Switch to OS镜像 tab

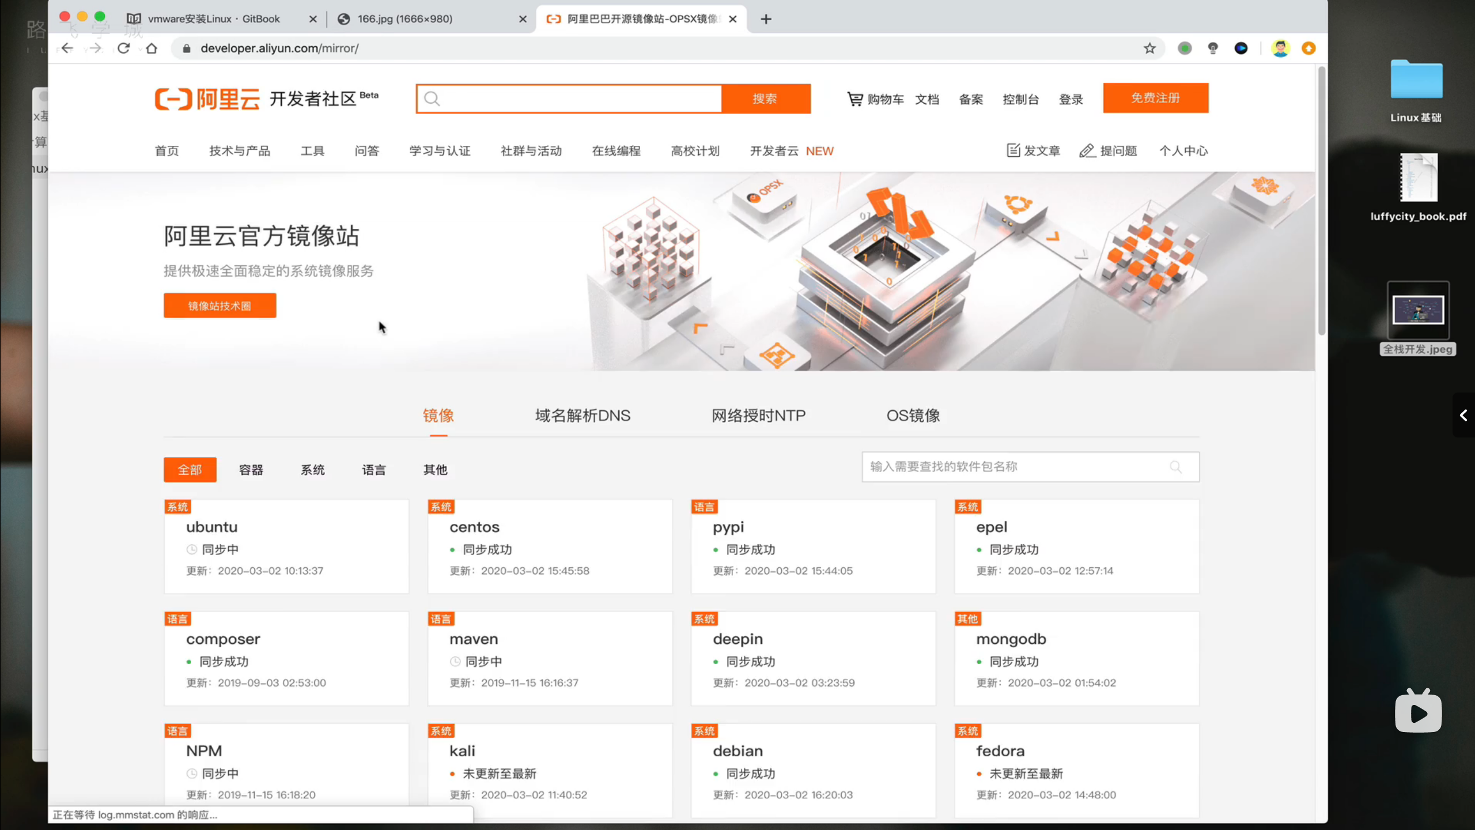click(913, 416)
